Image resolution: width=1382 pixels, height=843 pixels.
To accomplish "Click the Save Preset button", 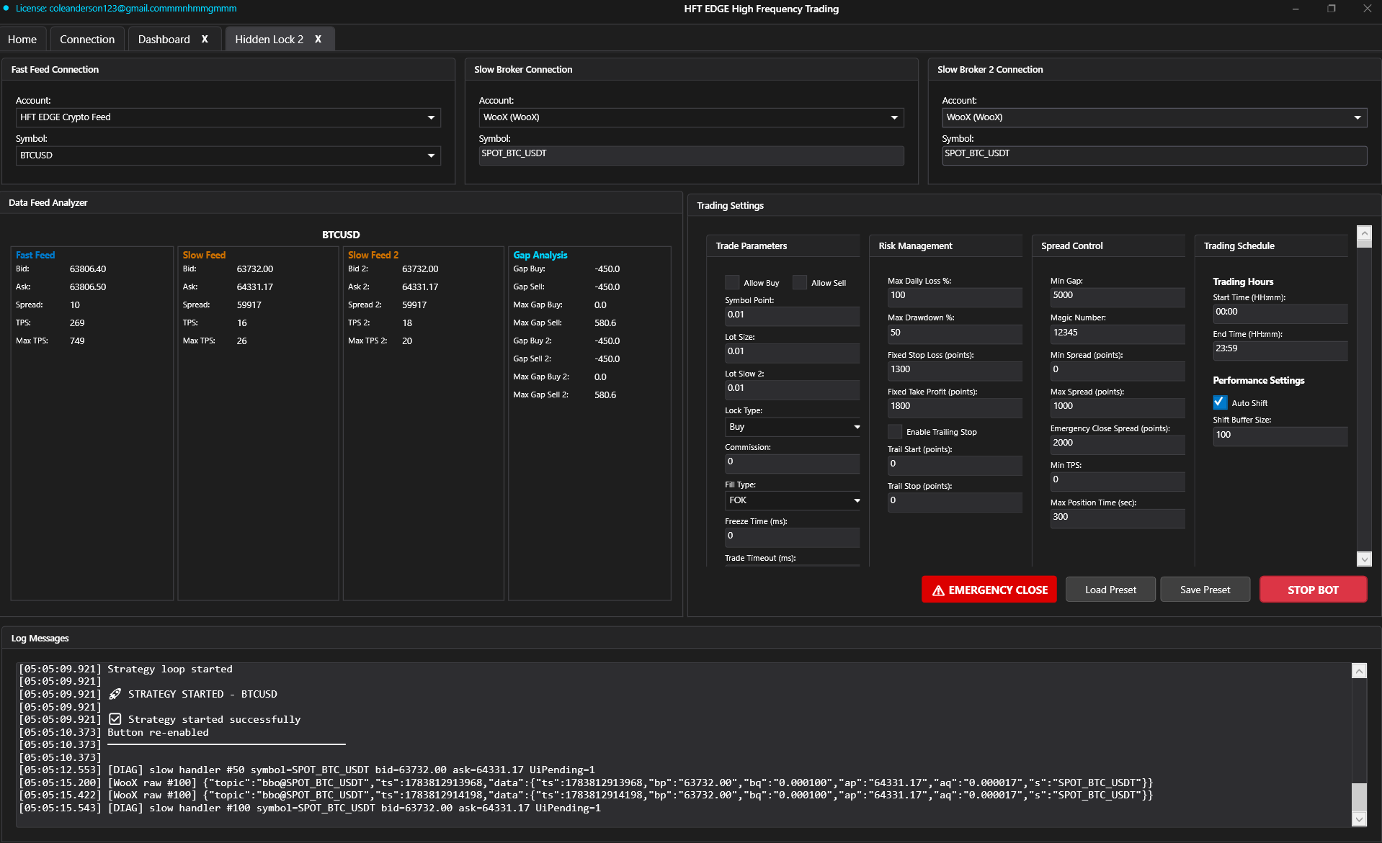I will (1205, 590).
